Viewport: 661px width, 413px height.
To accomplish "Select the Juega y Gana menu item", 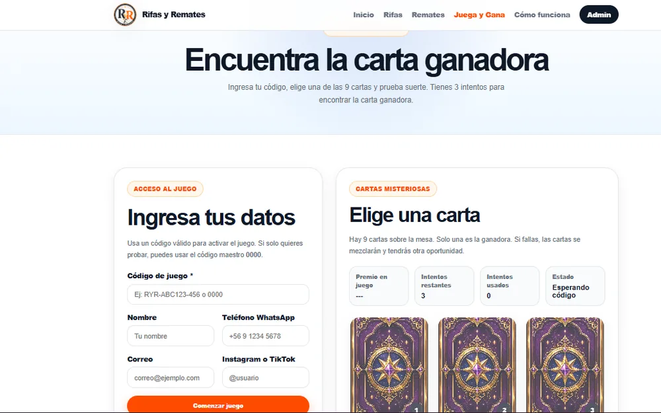I will [x=479, y=15].
